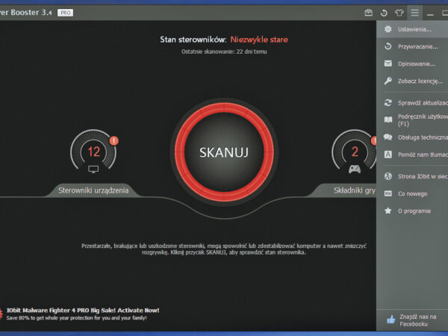Open the skin shirt icon
448x336 pixels.
point(399,13)
